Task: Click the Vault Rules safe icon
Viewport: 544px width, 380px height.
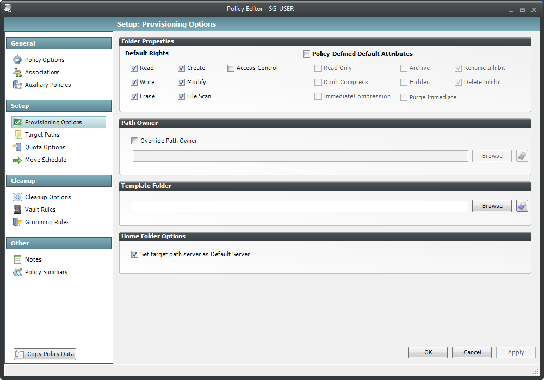Action: [17, 210]
